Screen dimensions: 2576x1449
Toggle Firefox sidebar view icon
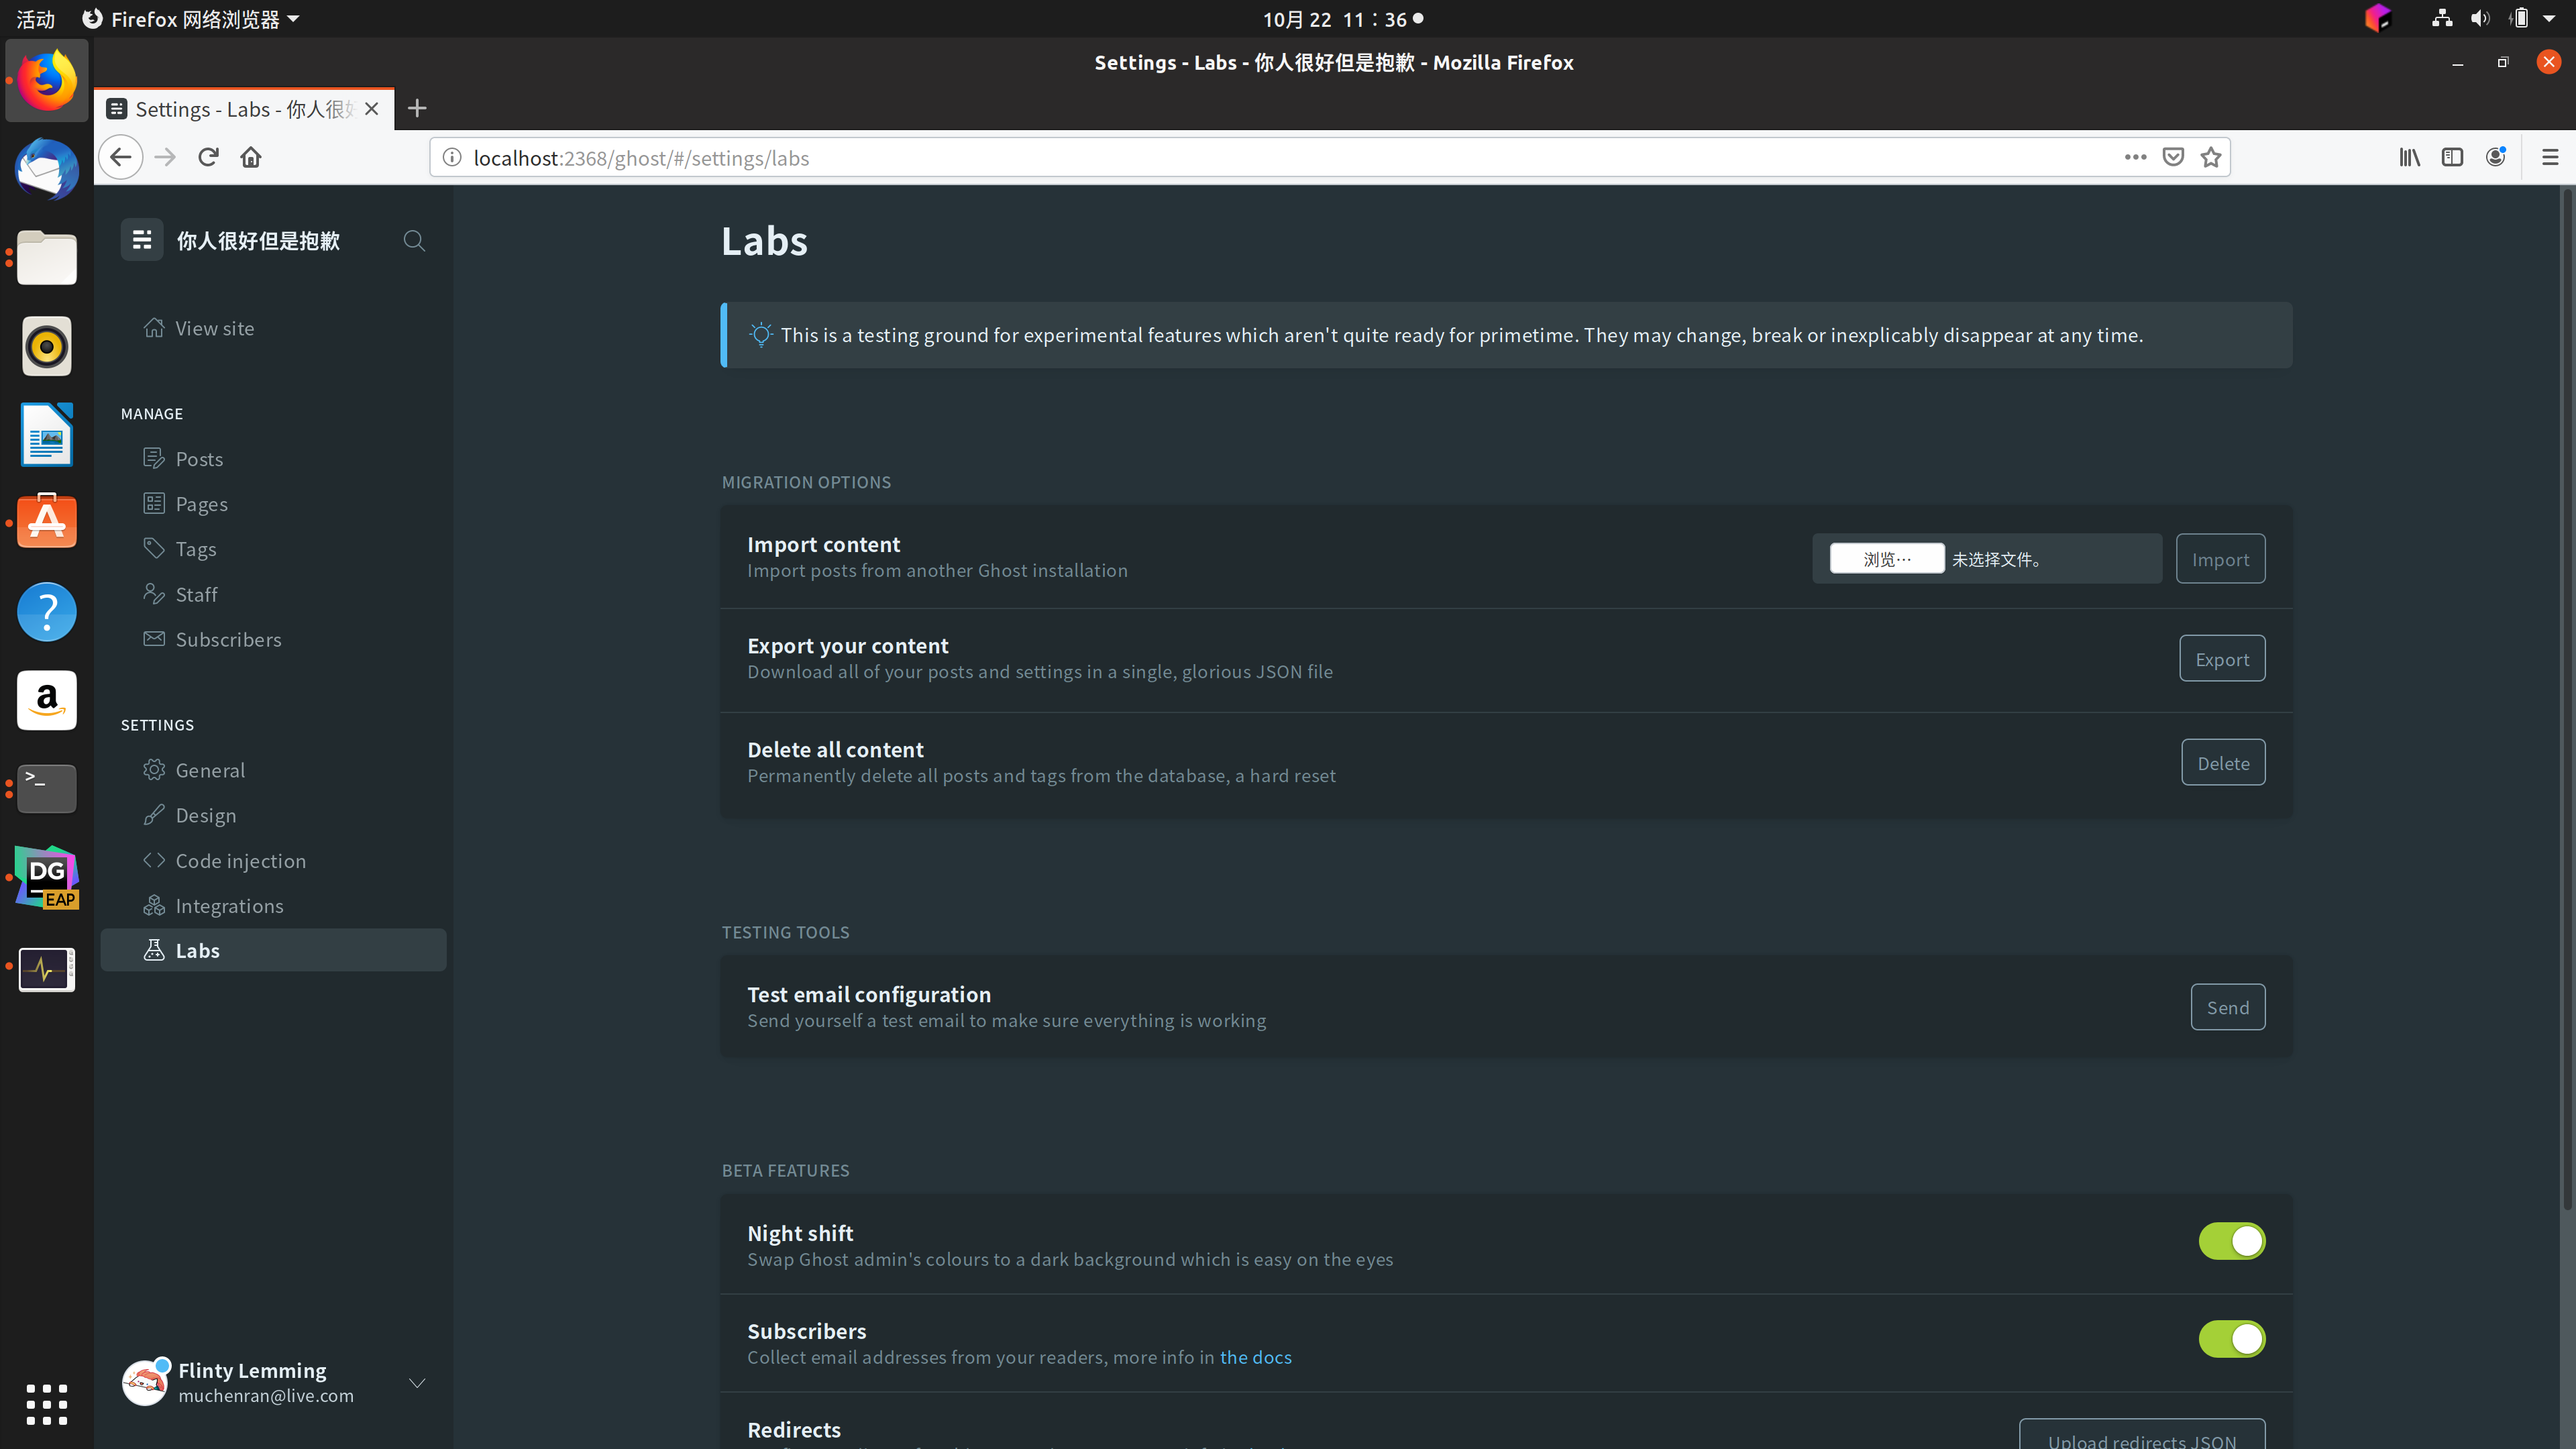(x=2452, y=157)
